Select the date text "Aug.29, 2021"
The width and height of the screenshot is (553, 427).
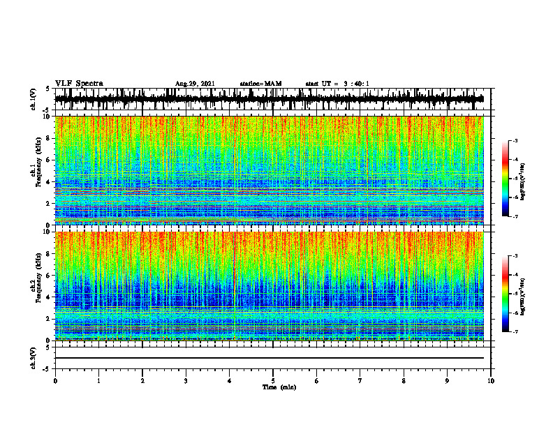195,84
